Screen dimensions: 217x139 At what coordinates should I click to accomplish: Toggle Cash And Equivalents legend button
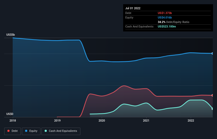[61, 131]
